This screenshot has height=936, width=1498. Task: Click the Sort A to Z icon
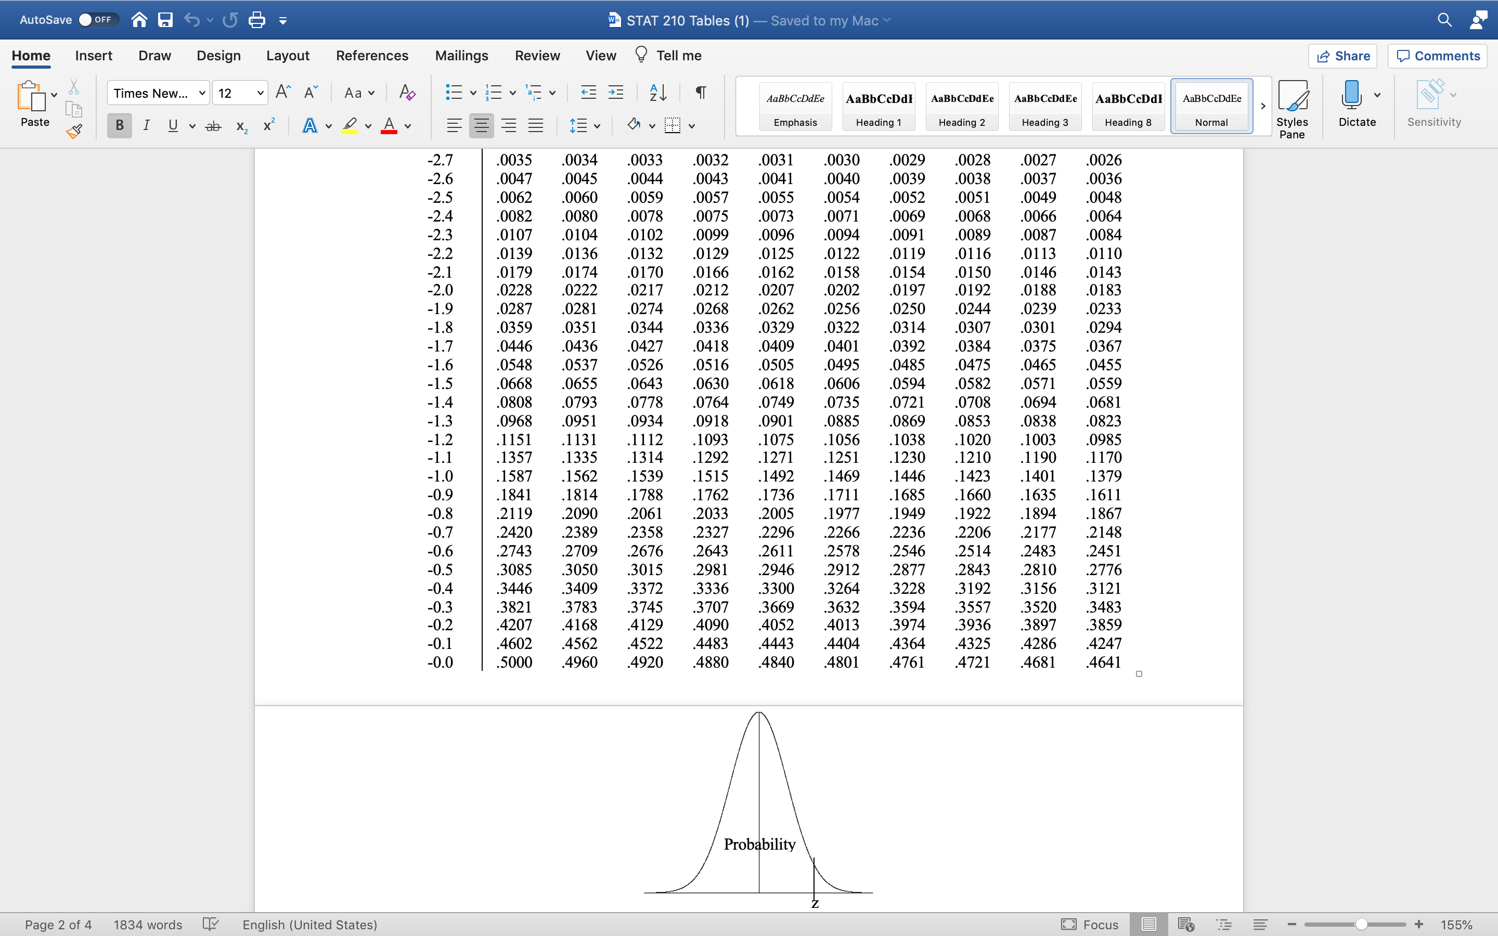pyautogui.click(x=657, y=93)
